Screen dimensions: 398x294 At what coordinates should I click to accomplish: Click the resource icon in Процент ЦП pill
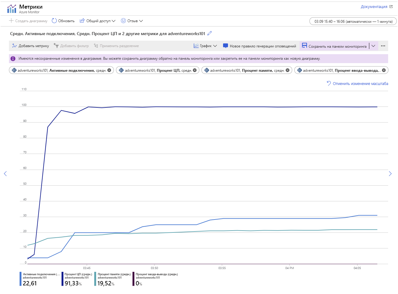click(x=121, y=70)
